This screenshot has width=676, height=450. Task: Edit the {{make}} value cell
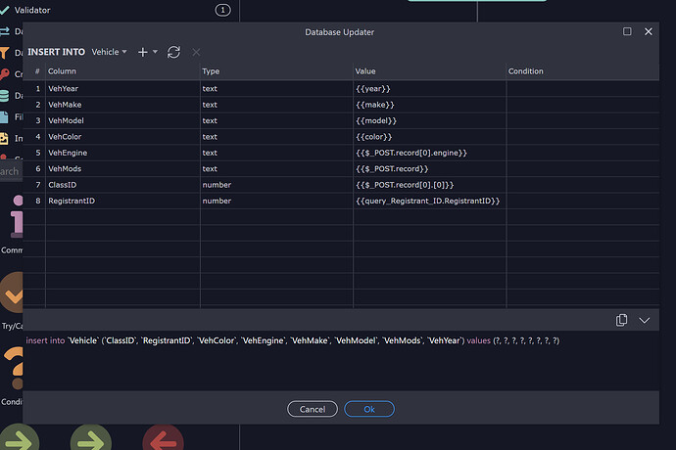coord(429,105)
